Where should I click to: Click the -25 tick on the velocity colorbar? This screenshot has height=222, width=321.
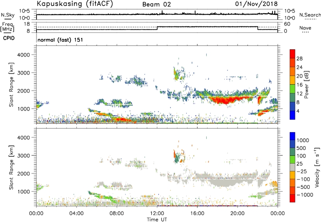(302, 171)
